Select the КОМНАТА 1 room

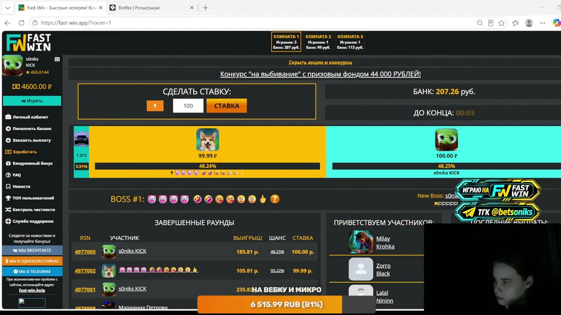coord(286,42)
